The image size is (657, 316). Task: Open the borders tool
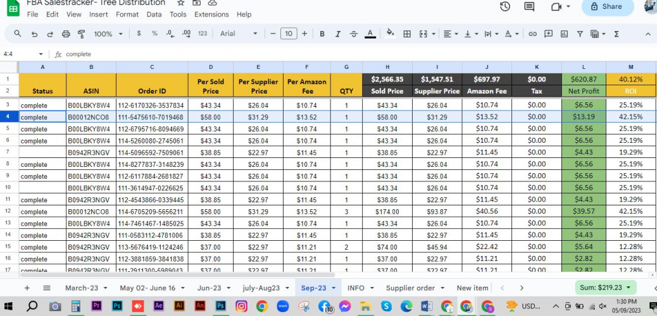click(x=407, y=34)
